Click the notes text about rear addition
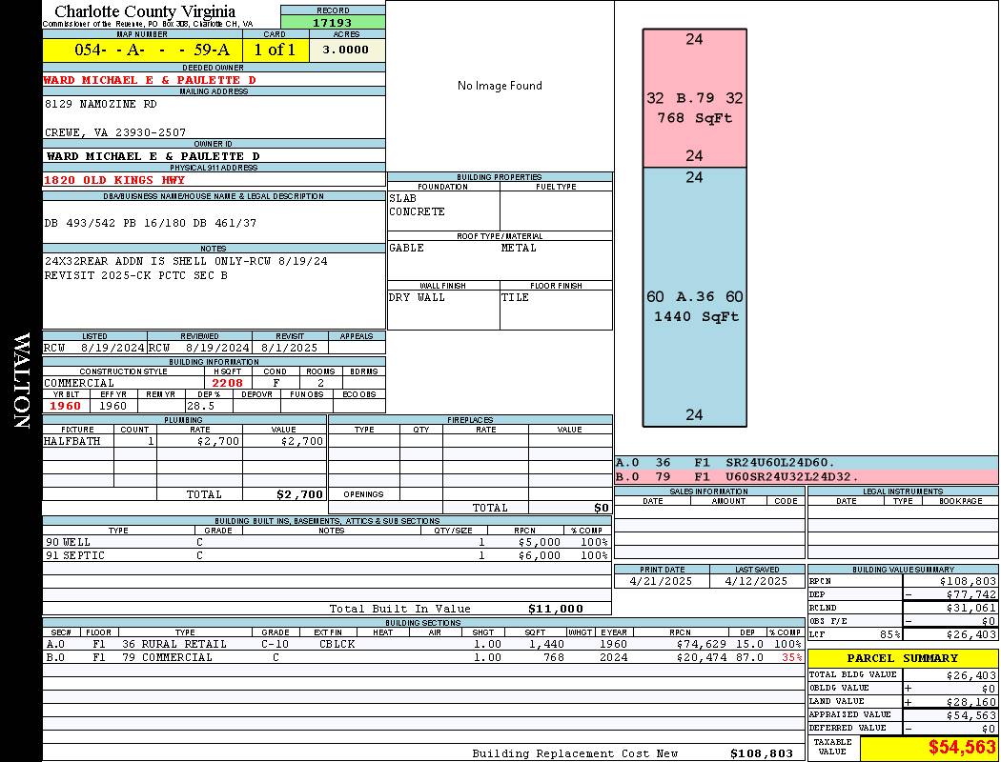The image size is (1001, 762). (186, 261)
